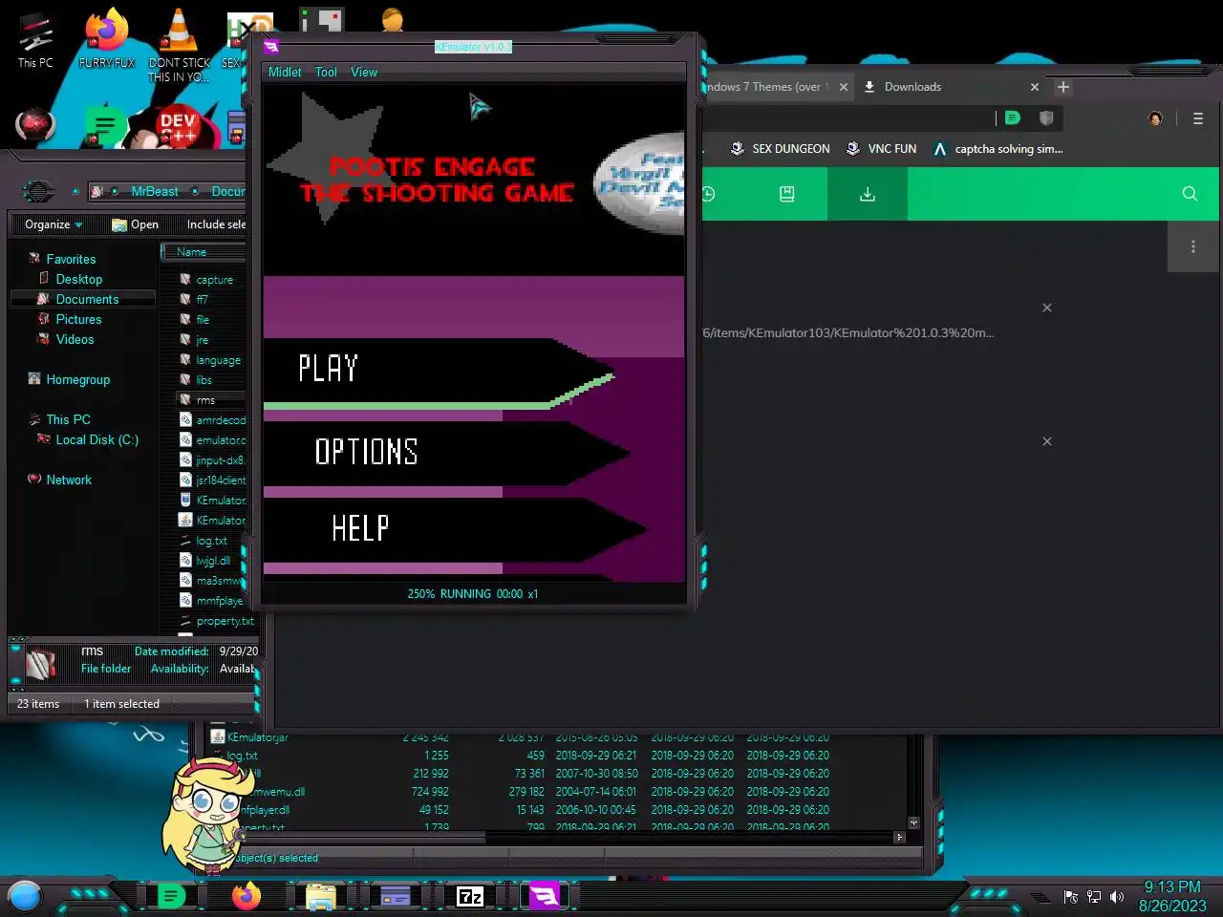This screenshot has height=917, width=1223.
Task: Select the log.txt file in Explorer
Action: click(x=211, y=541)
